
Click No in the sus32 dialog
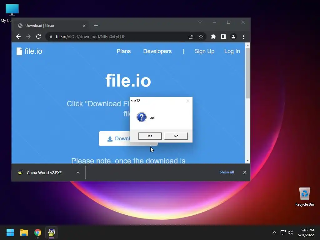click(176, 136)
